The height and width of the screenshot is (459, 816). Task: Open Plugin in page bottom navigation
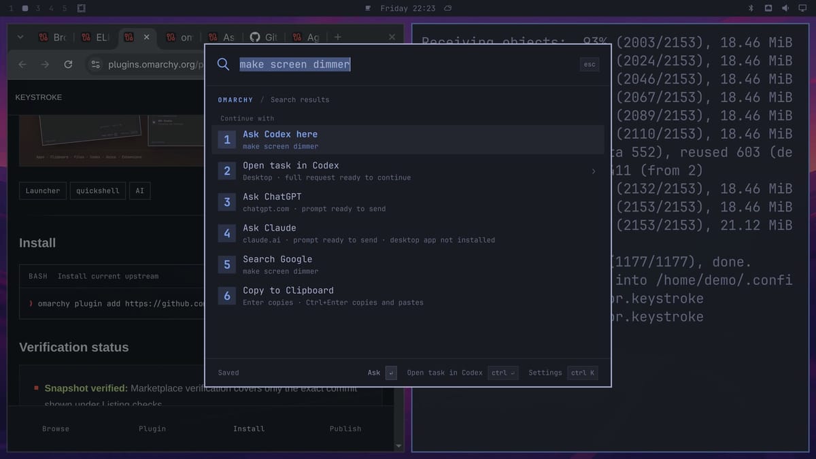(x=152, y=428)
